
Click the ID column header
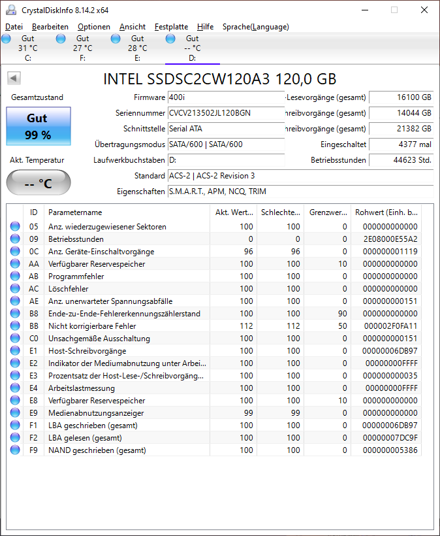click(33, 212)
